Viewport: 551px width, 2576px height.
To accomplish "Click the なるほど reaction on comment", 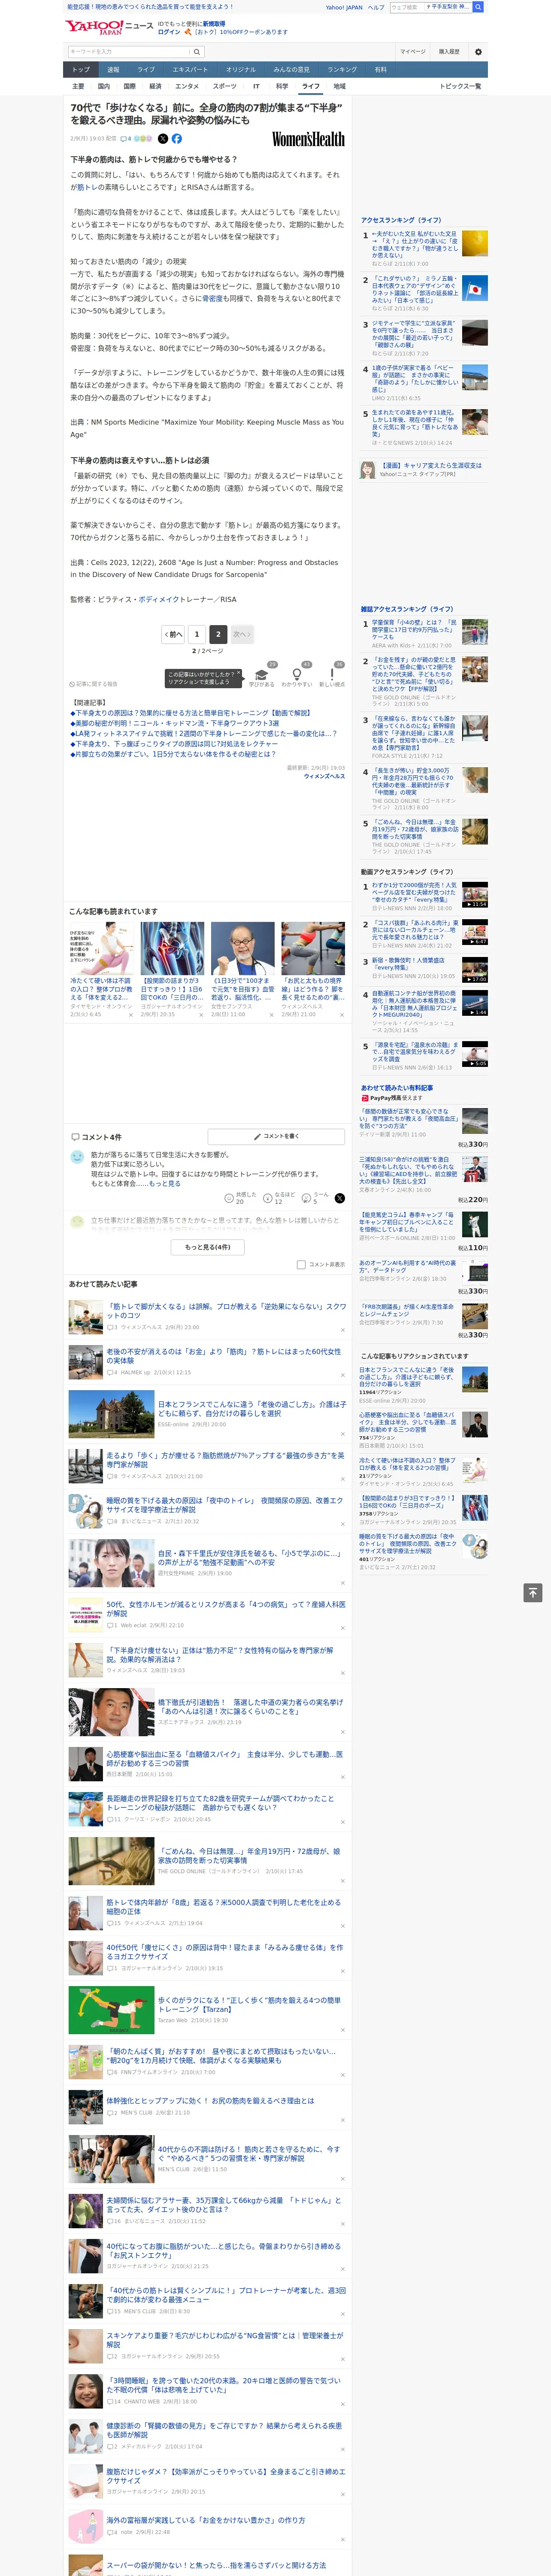I will click(x=278, y=1198).
